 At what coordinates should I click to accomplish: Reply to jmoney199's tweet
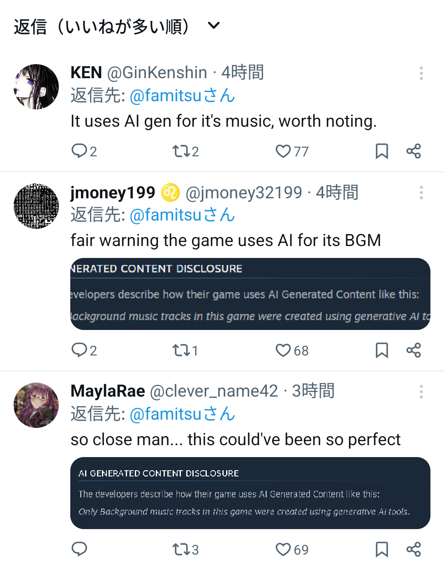pyautogui.click(x=79, y=350)
